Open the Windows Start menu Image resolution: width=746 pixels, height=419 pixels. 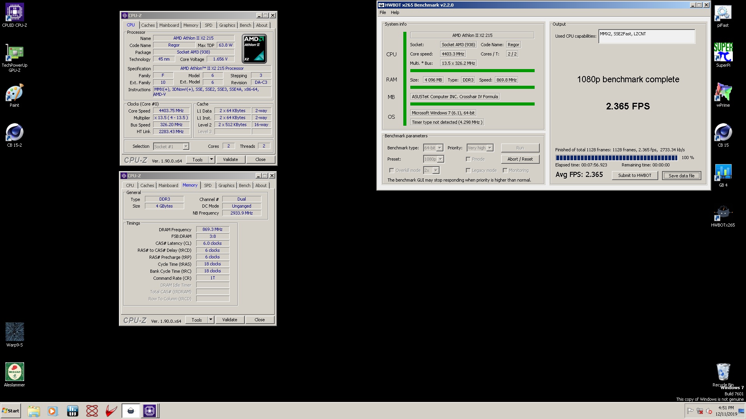(x=10, y=411)
